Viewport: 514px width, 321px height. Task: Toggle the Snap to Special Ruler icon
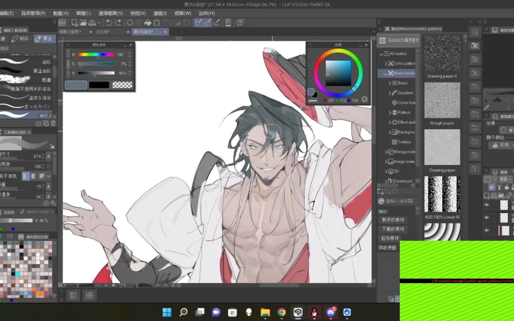[208, 23]
